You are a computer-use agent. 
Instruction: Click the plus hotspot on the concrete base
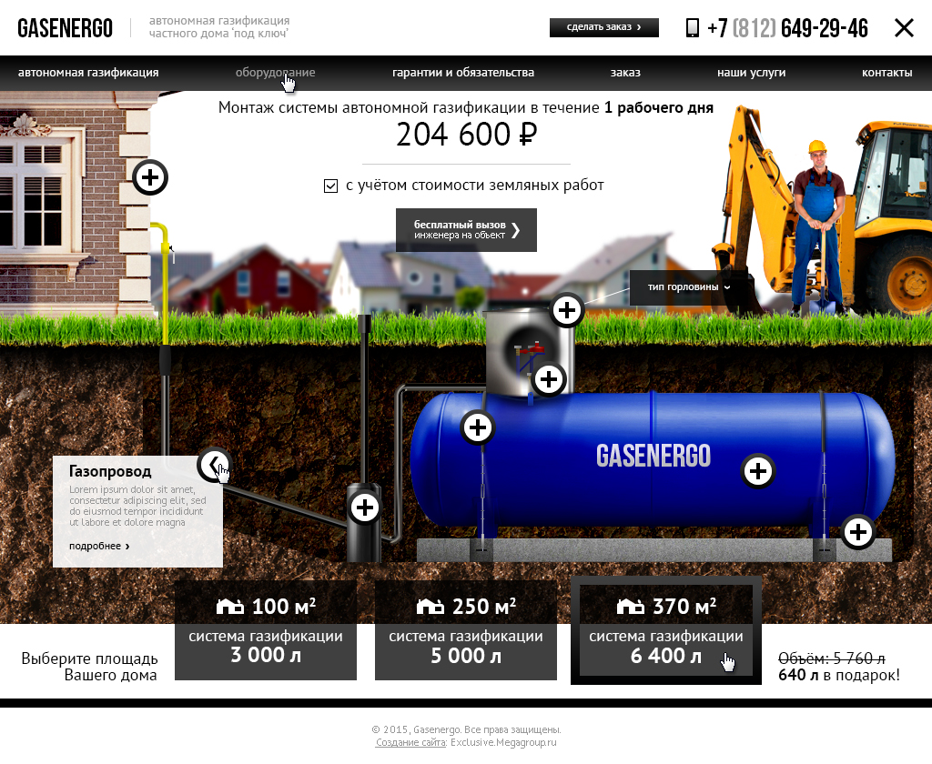pos(857,532)
